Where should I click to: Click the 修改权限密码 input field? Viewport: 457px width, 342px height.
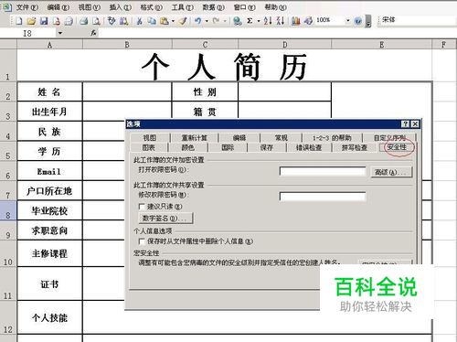pos(323,197)
